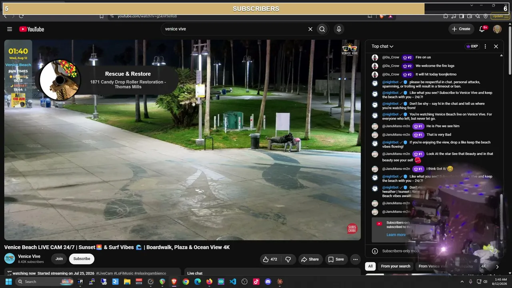Open the #LiveCam hashtag
Screen dimensions: 512x288
[104, 274]
